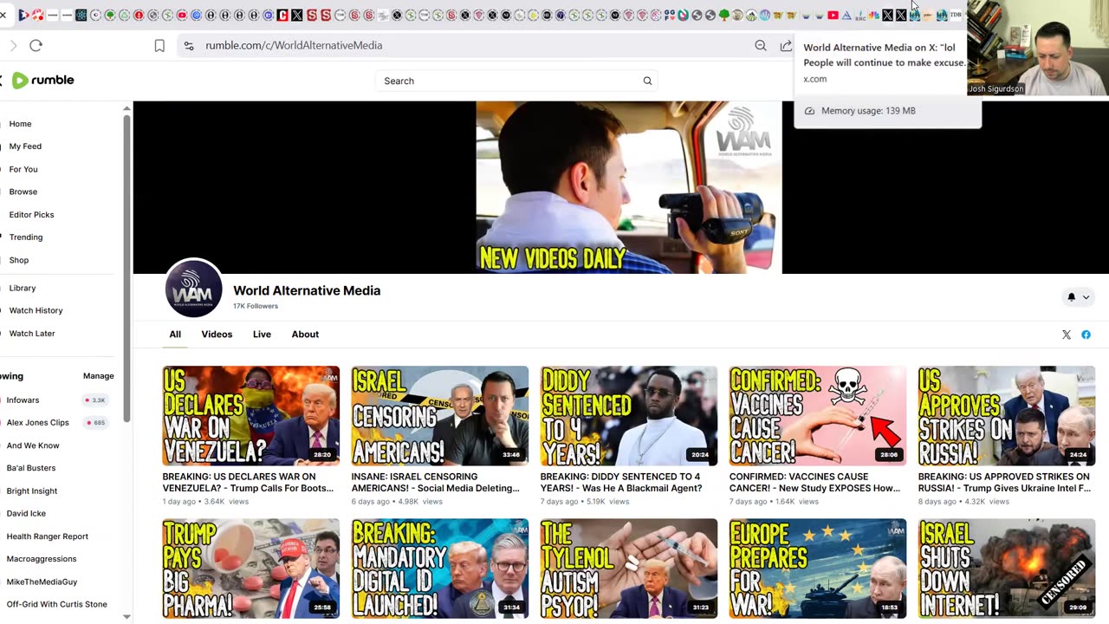This screenshot has width=1109, height=624.
Task: Click the World Alternative Media channel avatar
Action: click(x=193, y=289)
